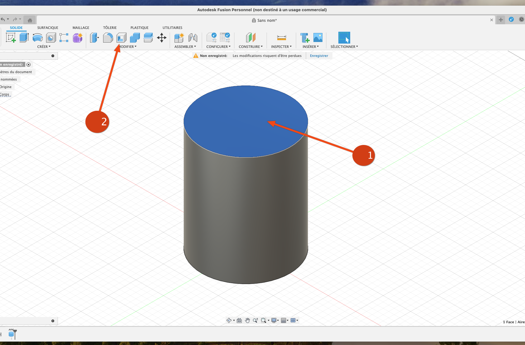Expand the Undo history dropdown arrow
This screenshot has height=345, width=525.
[x=8, y=19]
